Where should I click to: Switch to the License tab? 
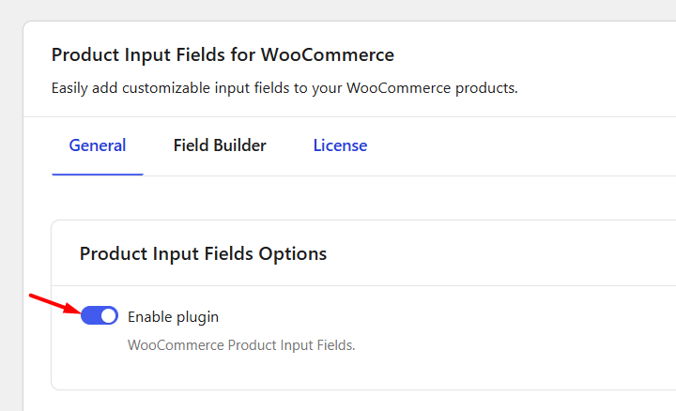340,145
